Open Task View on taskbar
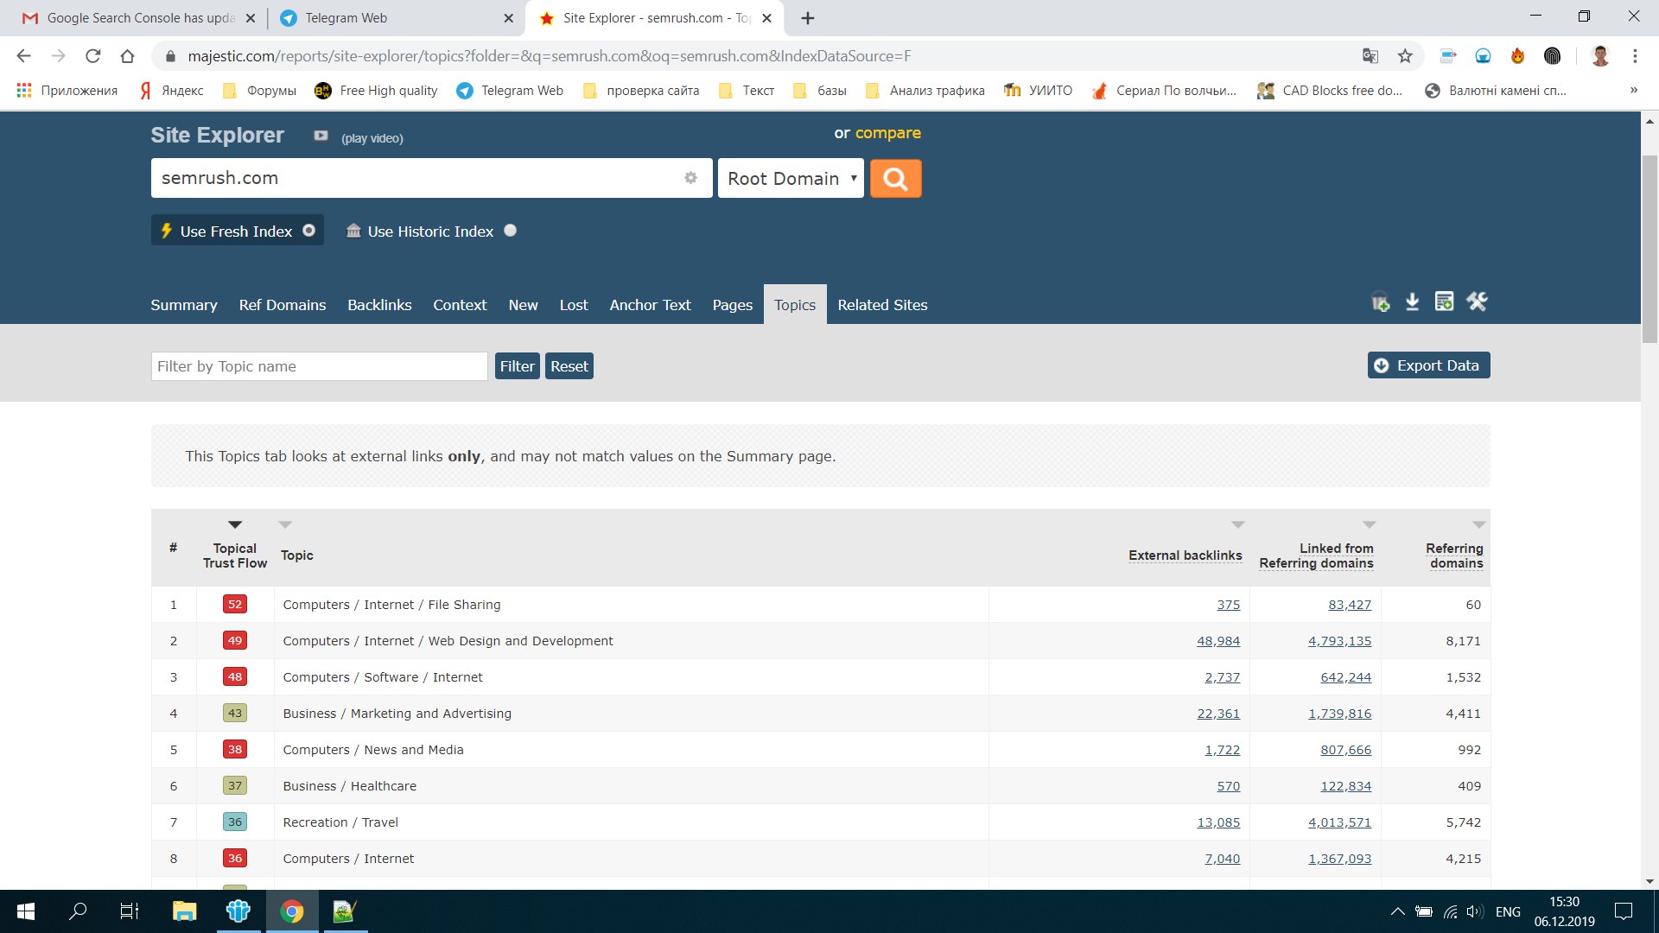Image resolution: width=1659 pixels, height=933 pixels. (x=130, y=911)
